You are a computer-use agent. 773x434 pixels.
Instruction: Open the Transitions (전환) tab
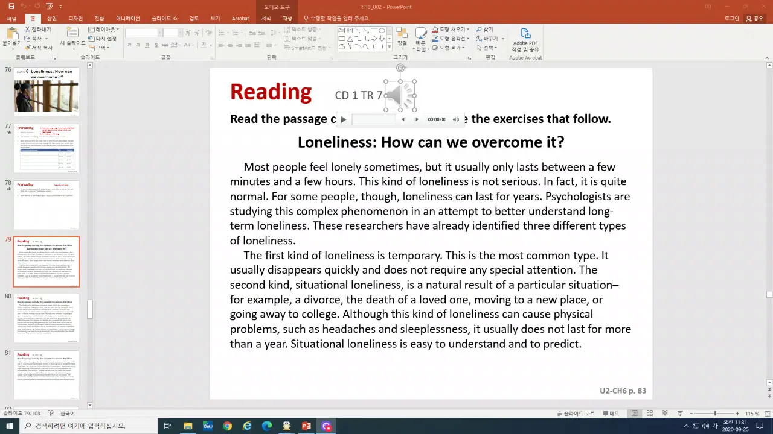point(100,19)
